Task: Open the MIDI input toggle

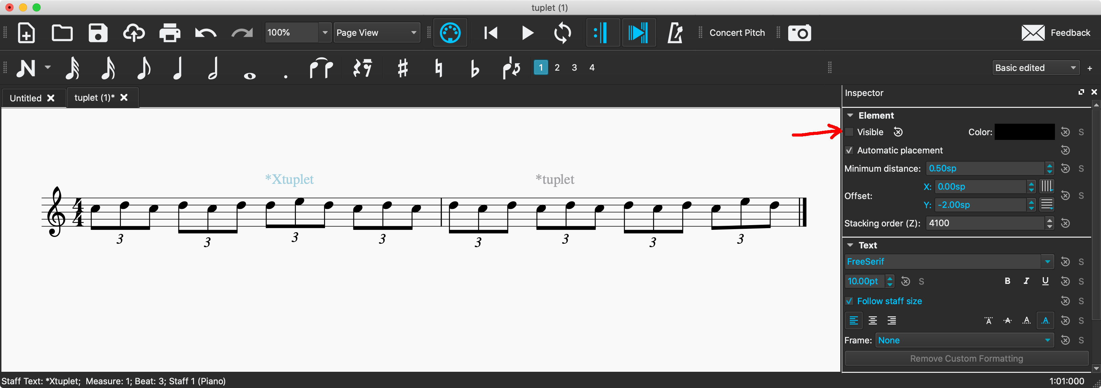Action: (450, 32)
